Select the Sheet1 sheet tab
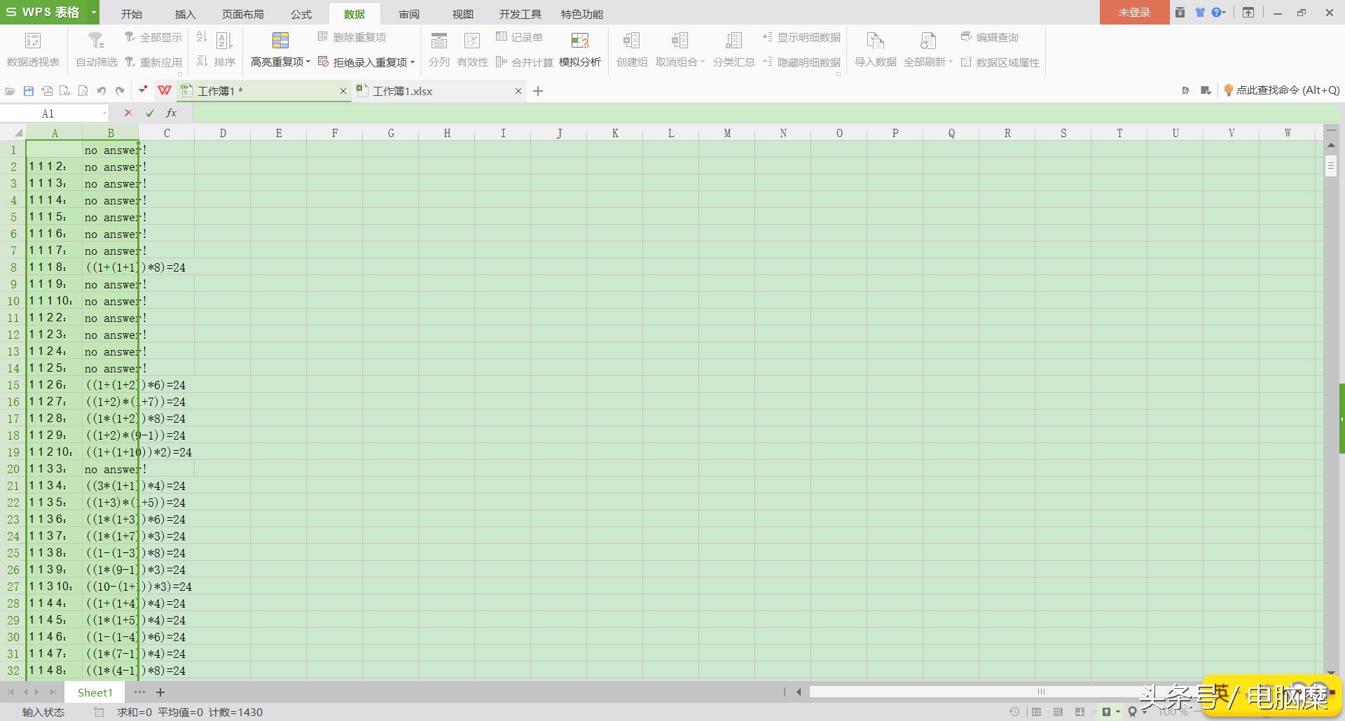Screen dimensions: 1345x721 95,692
